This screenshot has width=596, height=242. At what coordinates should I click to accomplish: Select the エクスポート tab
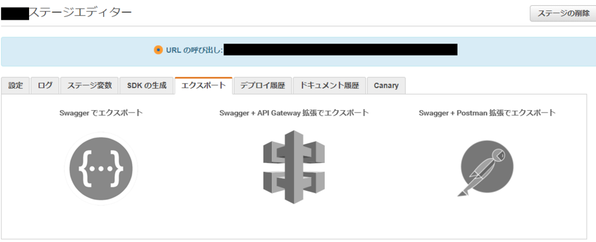click(203, 85)
